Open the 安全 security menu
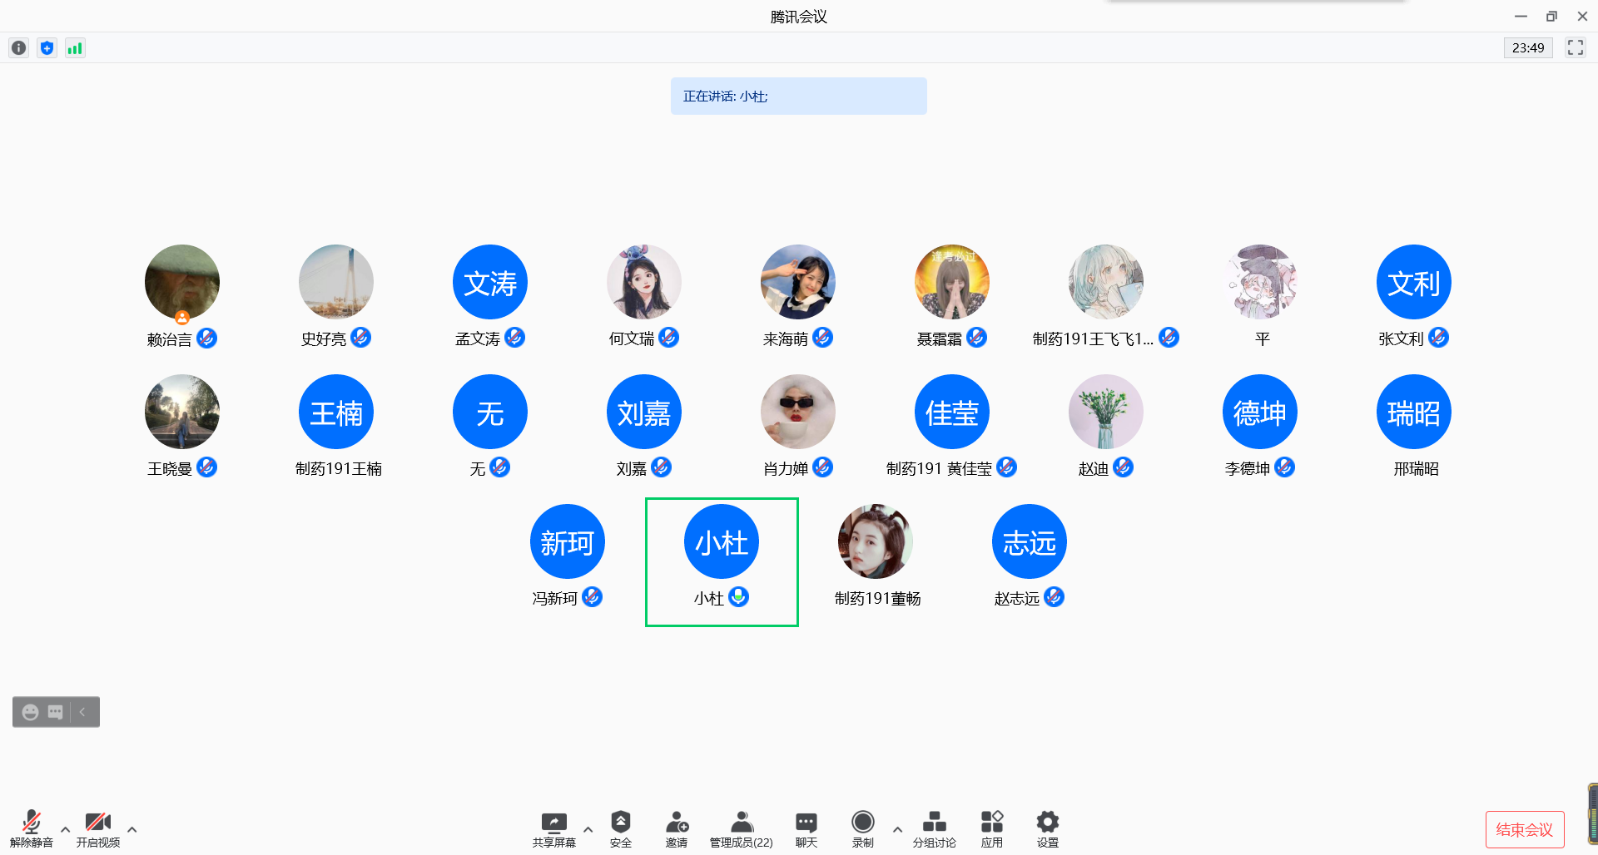 [620, 828]
